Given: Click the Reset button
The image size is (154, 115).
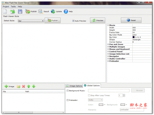Looking at the screenshot, I should (131, 20).
